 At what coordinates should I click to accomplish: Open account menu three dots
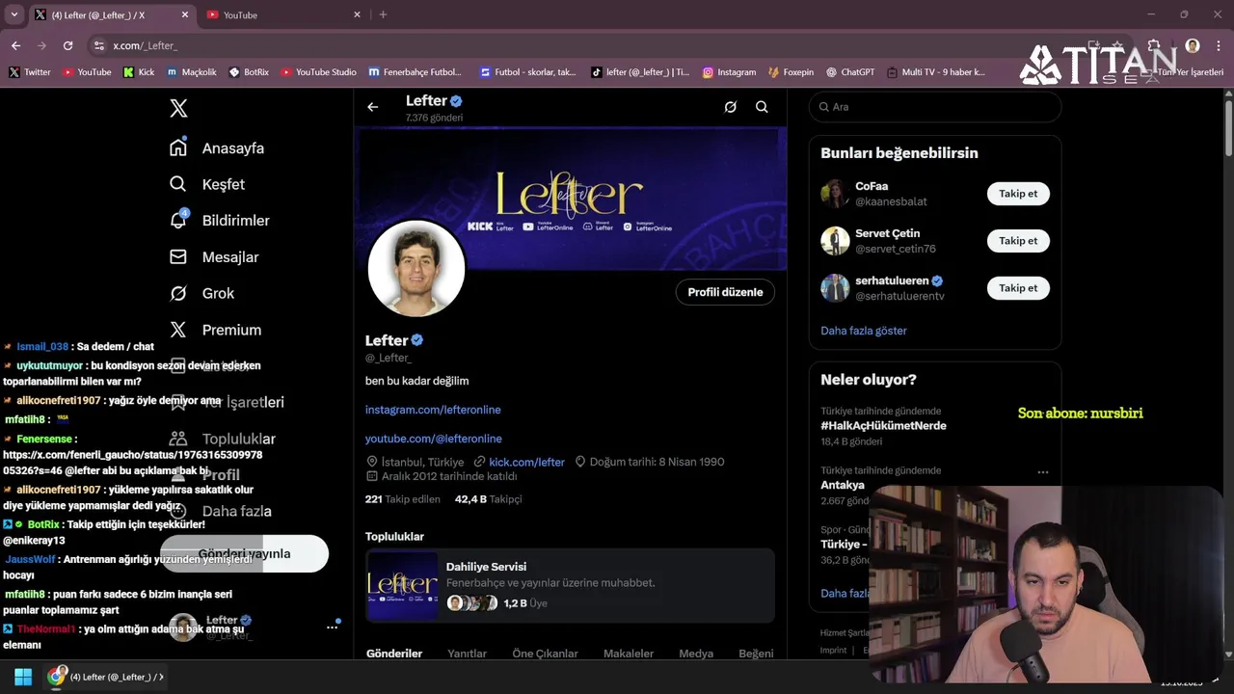point(332,627)
